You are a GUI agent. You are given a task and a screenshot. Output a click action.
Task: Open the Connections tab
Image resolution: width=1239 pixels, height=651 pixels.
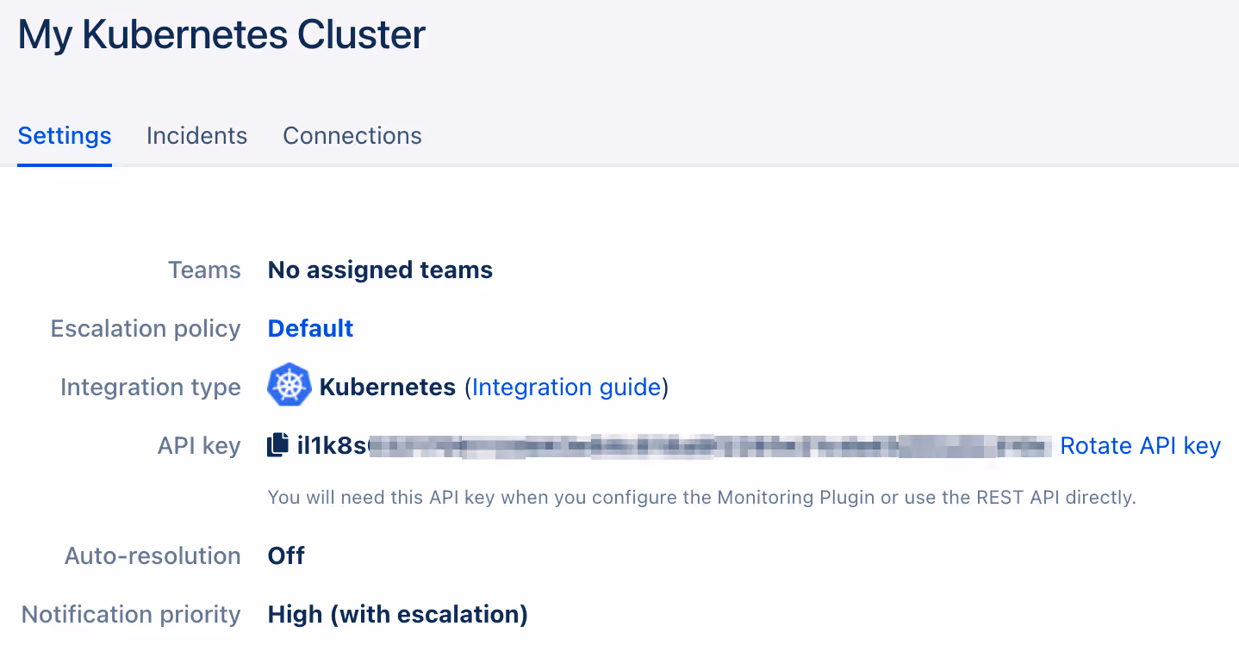point(352,136)
